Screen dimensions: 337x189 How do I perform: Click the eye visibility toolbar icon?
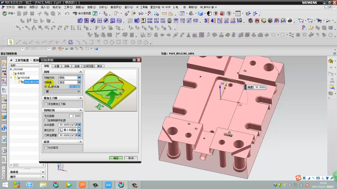[x=176, y=20]
